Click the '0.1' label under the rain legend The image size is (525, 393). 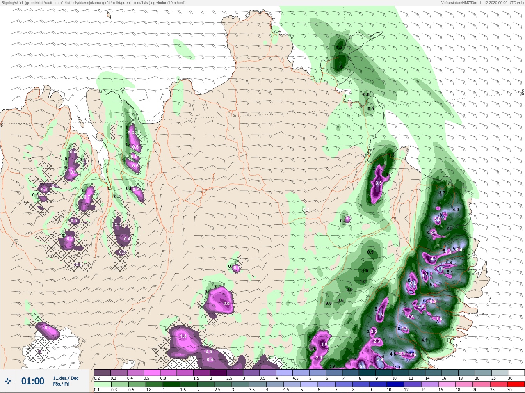(x=97, y=390)
